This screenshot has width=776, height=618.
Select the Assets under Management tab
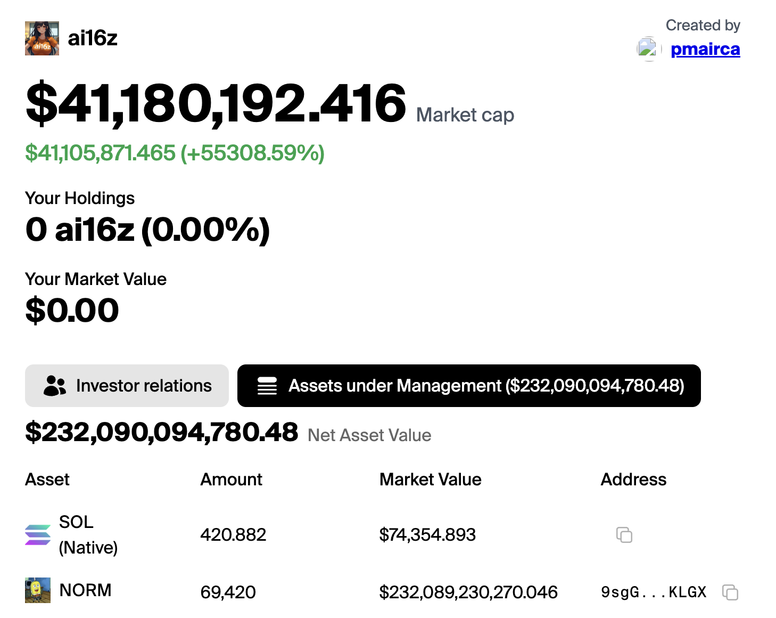point(469,386)
